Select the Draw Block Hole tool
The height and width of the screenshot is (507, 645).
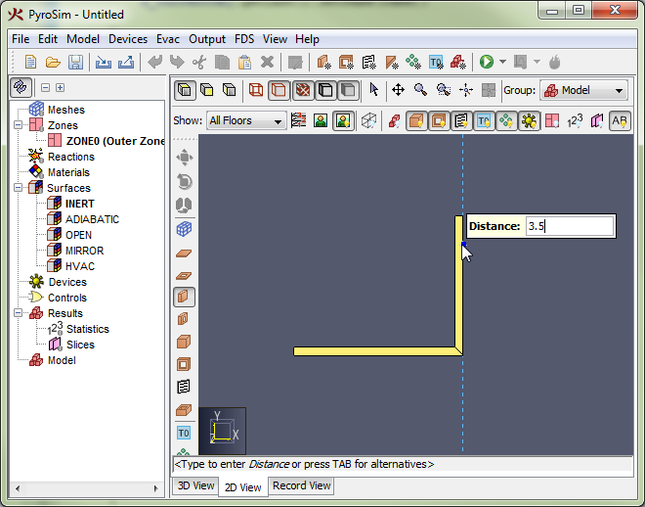(x=184, y=364)
